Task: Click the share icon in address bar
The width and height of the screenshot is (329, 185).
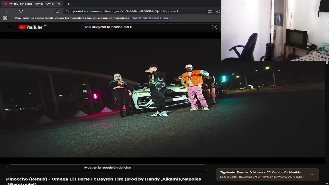Action: coord(218,11)
